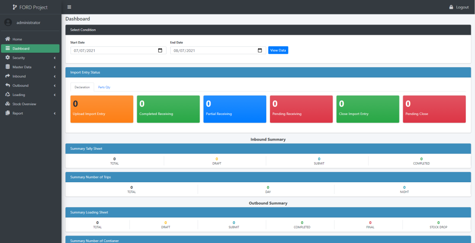Expand the Loading submenu chevron
The height and width of the screenshot is (243, 475).
coord(55,95)
